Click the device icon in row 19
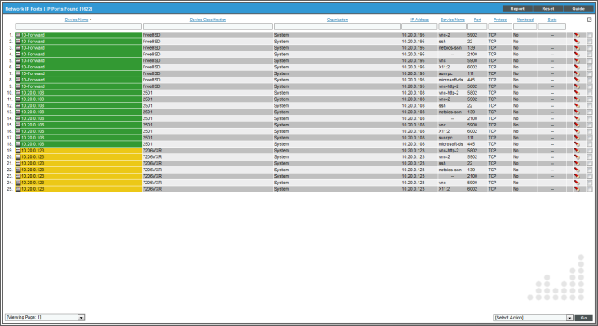This screenshot has width=598, height=326. [x=18, y=150]
